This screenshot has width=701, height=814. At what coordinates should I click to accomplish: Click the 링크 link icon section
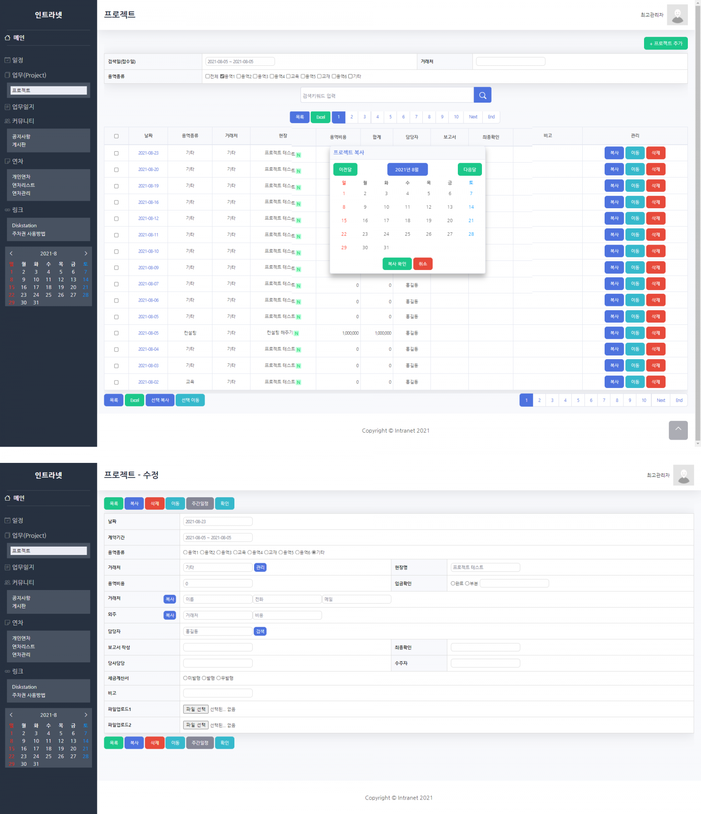(x=14, y=210)
